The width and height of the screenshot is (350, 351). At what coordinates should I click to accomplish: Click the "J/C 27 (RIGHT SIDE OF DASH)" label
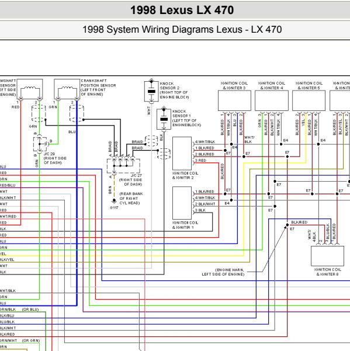tap(130, 180)
